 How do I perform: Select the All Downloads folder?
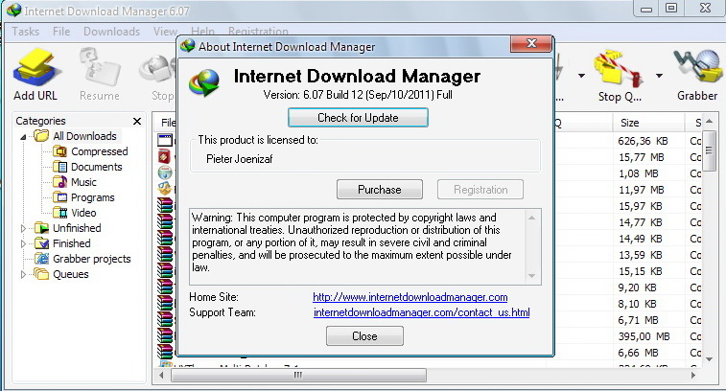click(x=84, y=136)
